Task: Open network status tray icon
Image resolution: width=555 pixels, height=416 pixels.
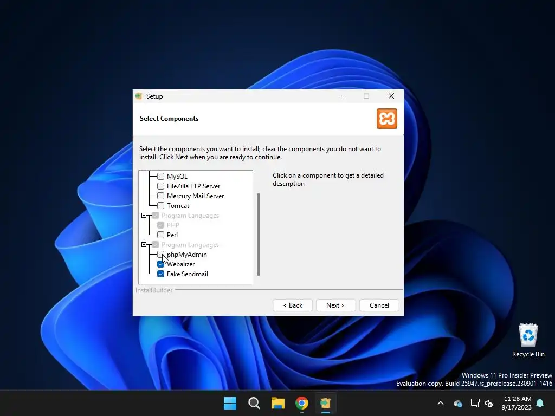Action: pyautogui.click(x=475, y=403)
